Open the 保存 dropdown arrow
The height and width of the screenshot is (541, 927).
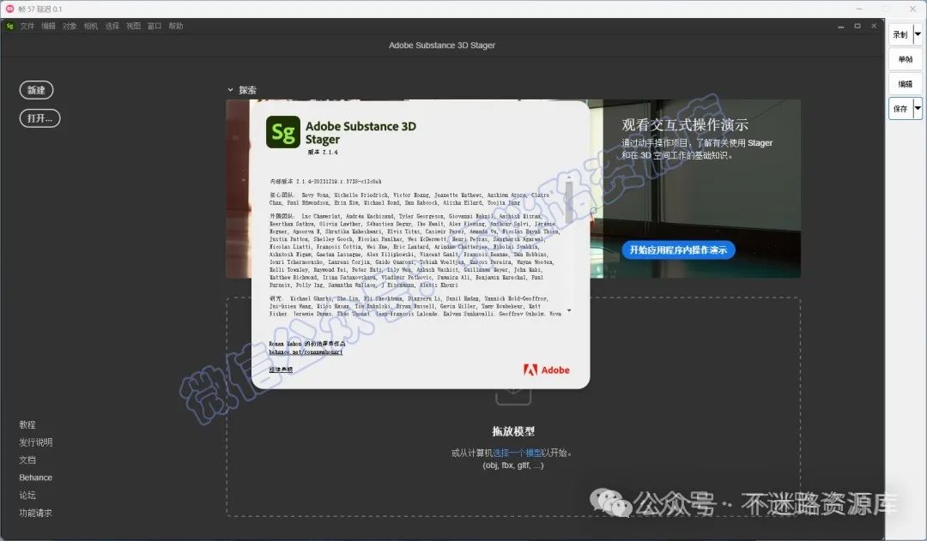tap(918, 109)
